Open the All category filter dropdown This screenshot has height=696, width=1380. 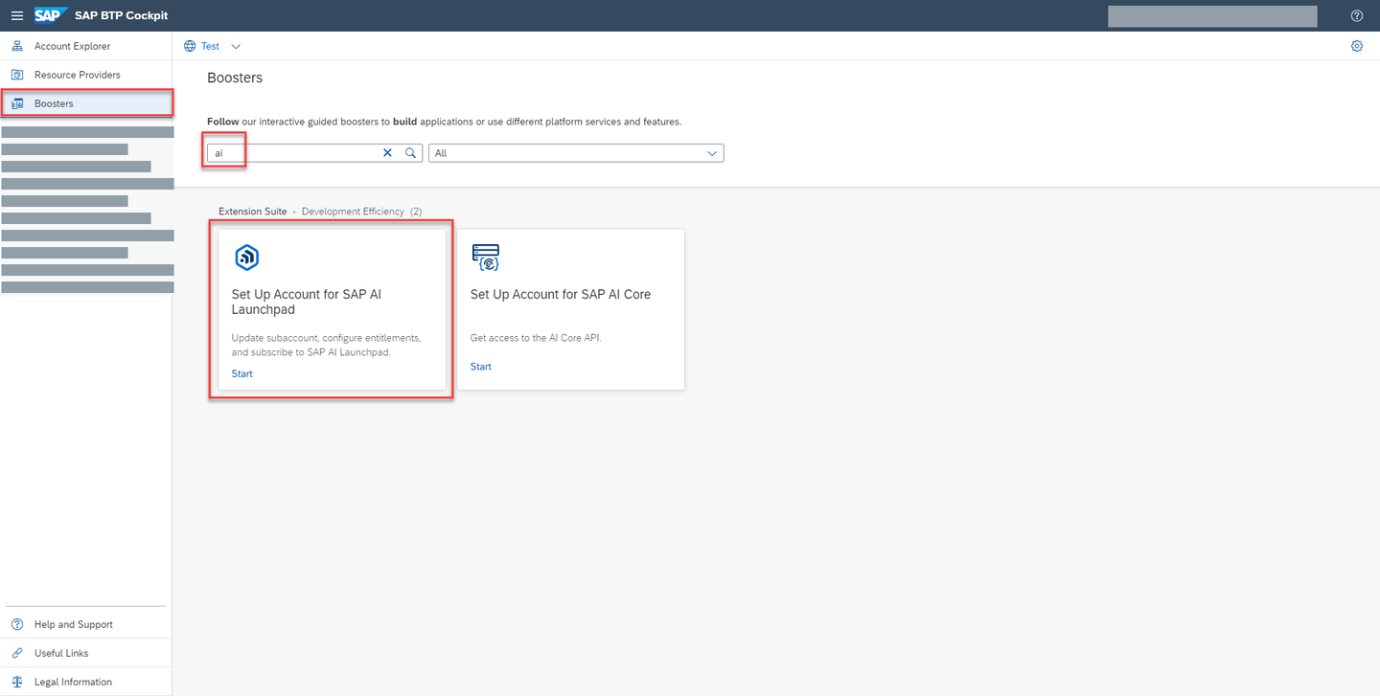576,153
